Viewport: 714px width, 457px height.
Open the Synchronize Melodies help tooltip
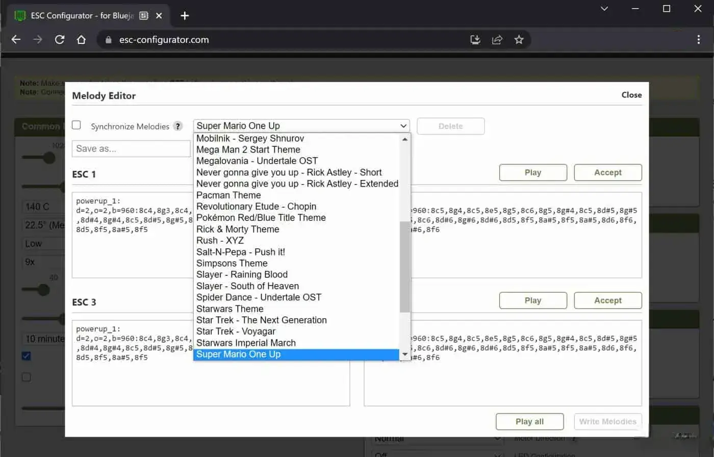[178, 126]
